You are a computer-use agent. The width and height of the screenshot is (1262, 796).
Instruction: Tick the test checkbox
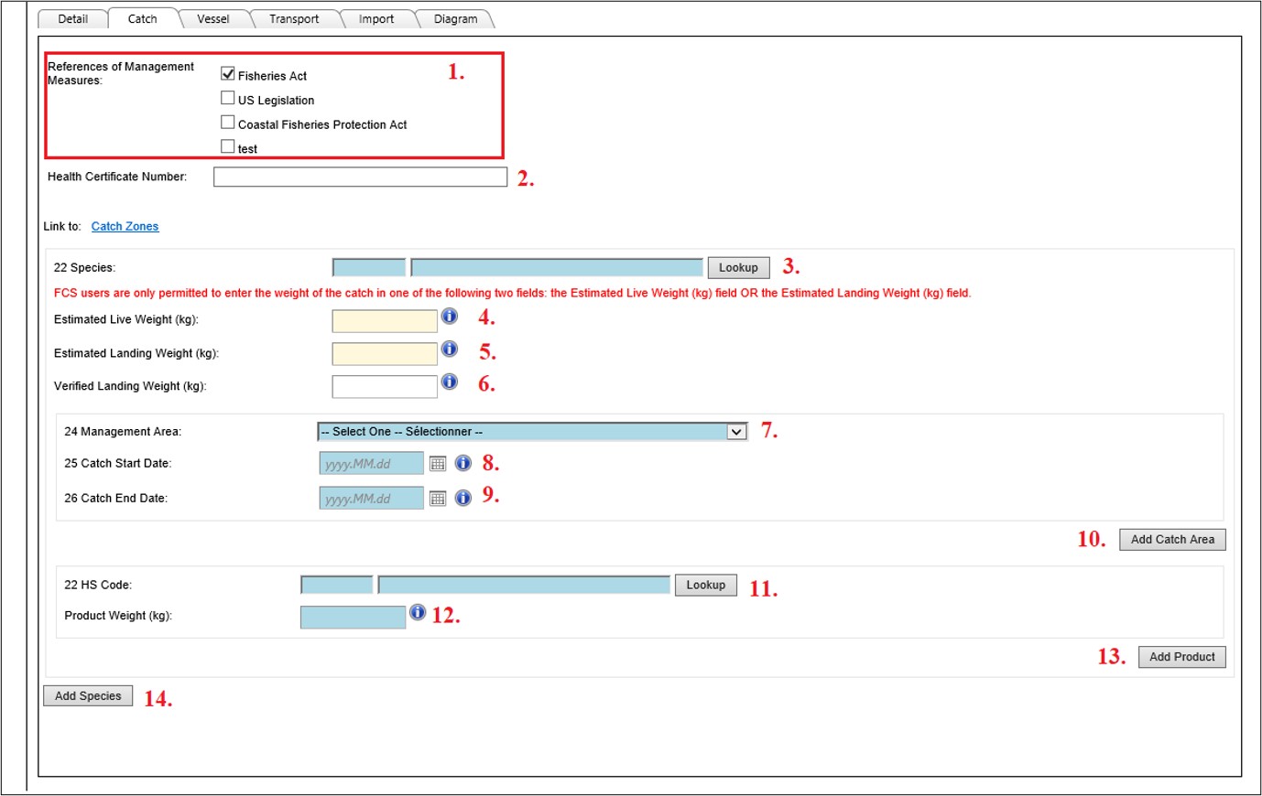coord(228,146)
